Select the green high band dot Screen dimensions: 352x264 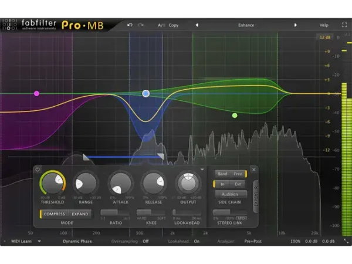235,116
